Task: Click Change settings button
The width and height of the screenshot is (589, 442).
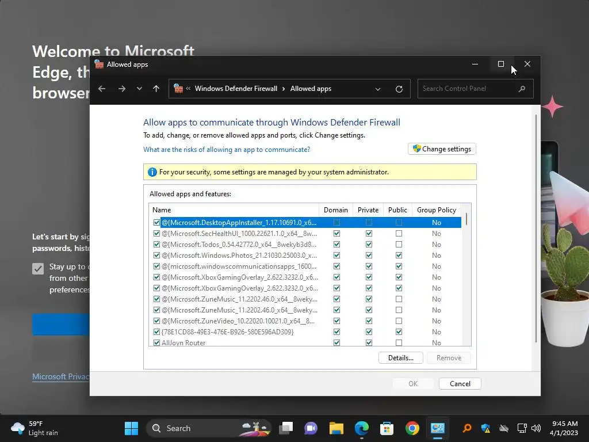Action: click(442, 149)
